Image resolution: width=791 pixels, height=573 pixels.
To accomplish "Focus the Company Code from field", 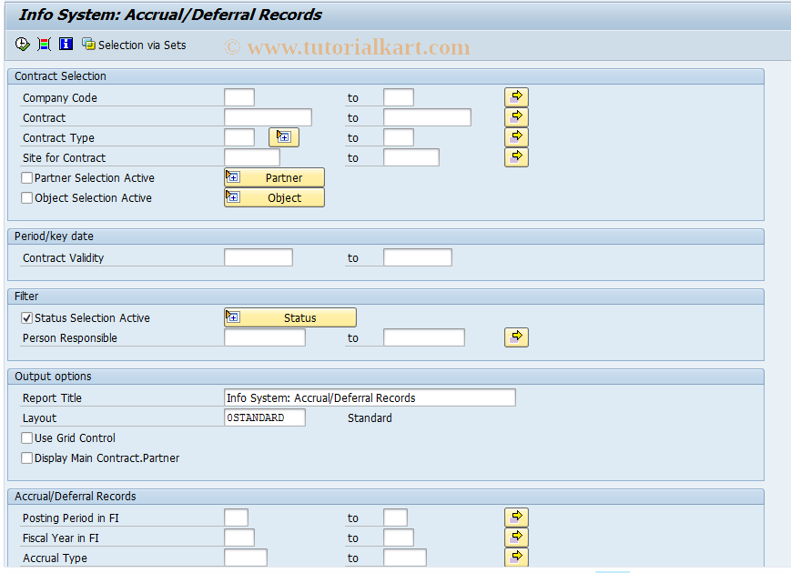I will 239,97.
